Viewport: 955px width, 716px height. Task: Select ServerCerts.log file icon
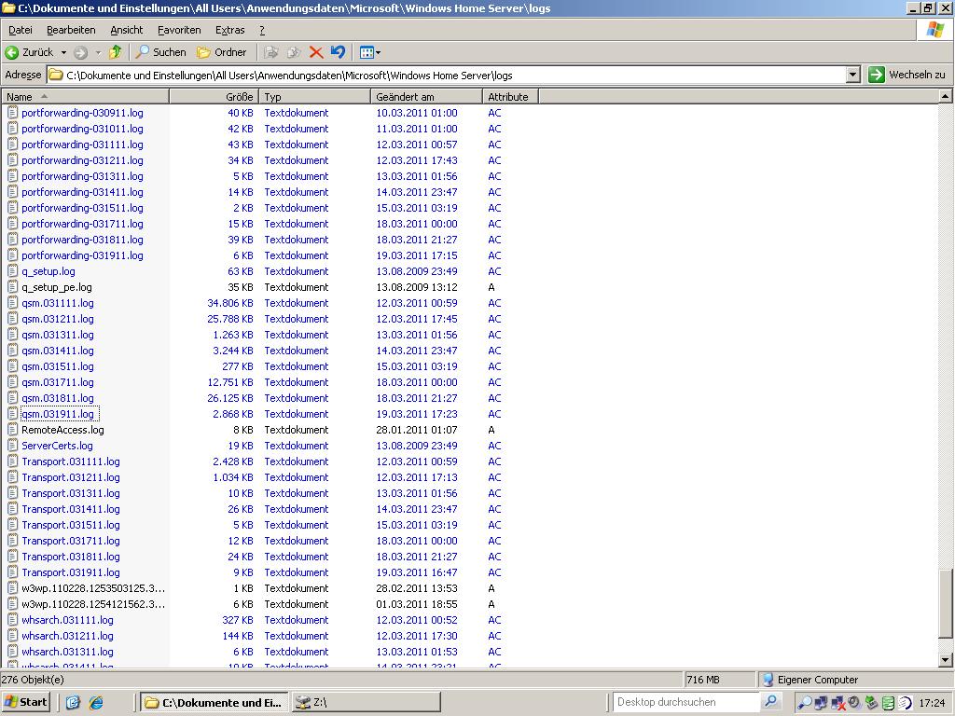point(13,445)
